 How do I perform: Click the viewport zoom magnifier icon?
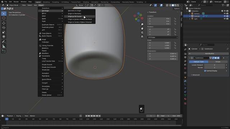coord(142,24)
